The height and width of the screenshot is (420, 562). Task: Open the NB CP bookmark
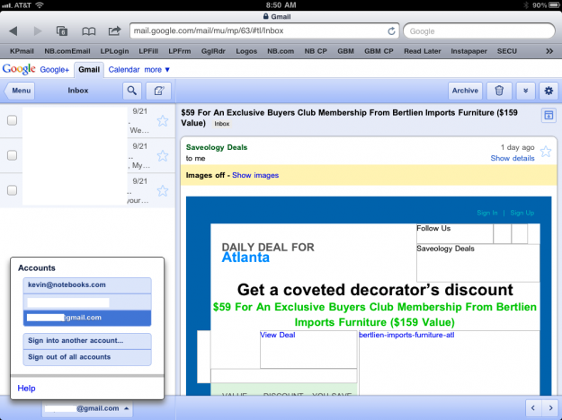[316, 51]
